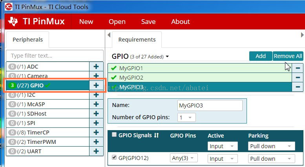305x167 pixels.
Task: Click the GPIO Pins column header
Action: point(183,136)
